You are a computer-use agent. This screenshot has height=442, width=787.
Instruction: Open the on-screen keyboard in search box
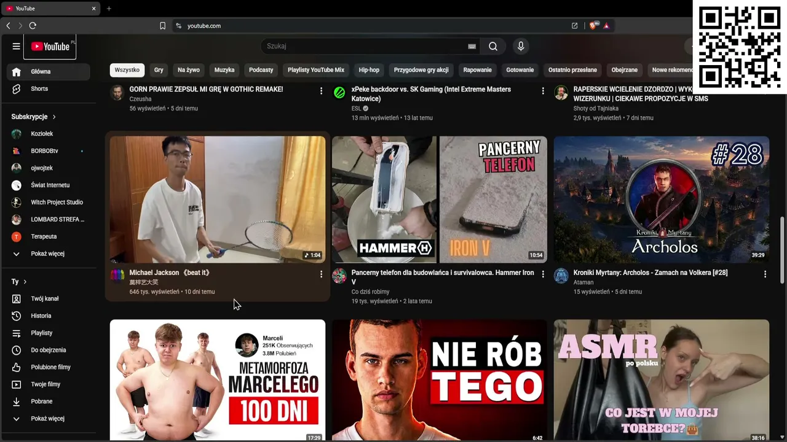[x=472, y=46]
